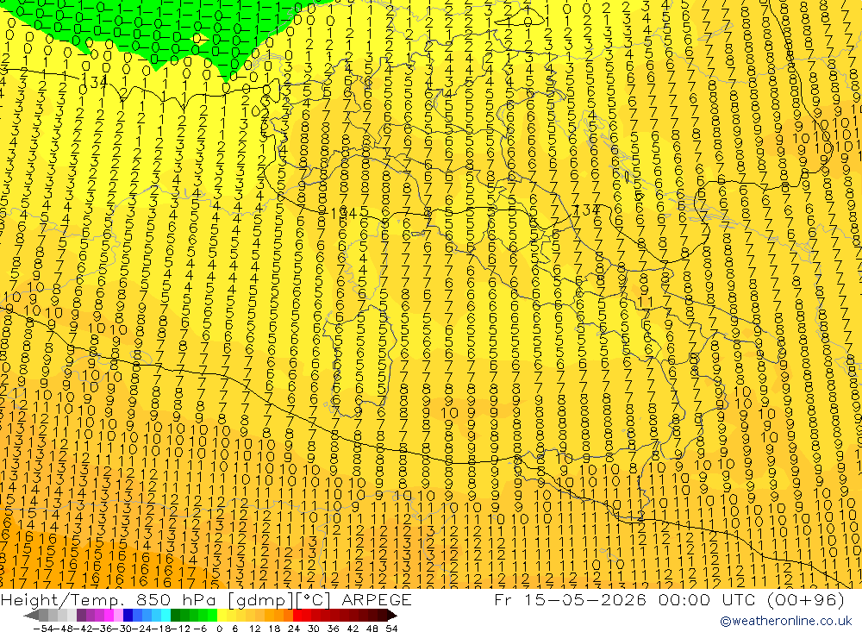Click the 0 scale label
This screenshot has width=862, height=632.
pyautogui.click(x=219, y=629)
